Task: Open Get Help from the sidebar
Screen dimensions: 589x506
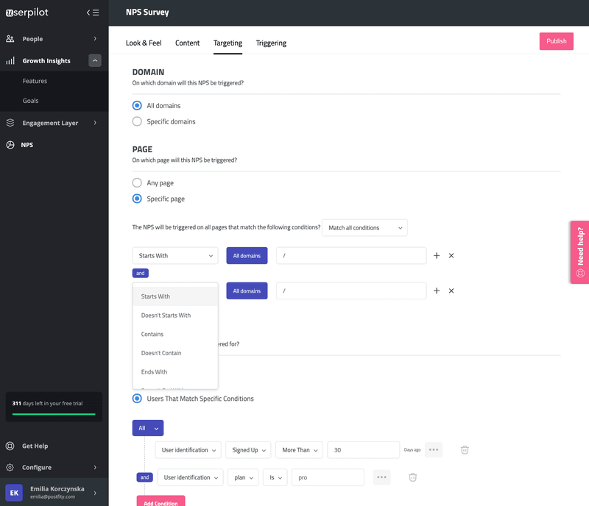Action: [36, 446]
